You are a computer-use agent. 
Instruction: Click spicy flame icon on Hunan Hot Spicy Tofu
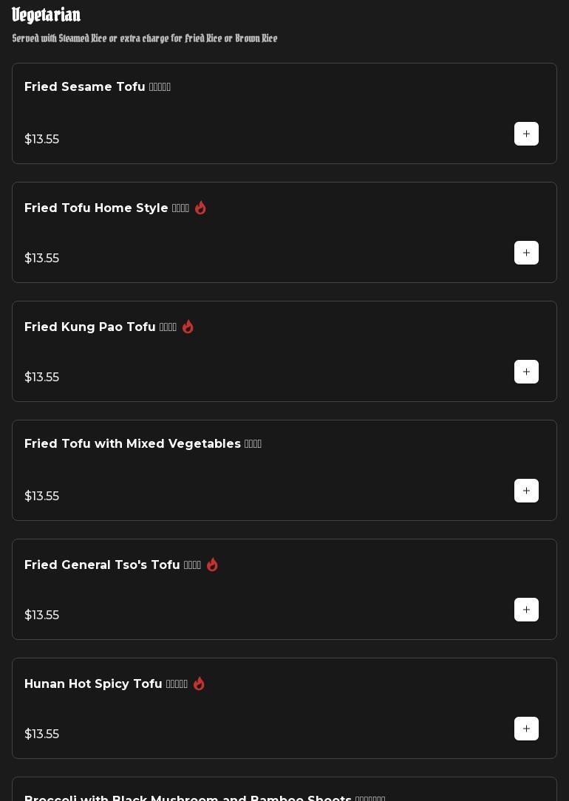(199, 684)
